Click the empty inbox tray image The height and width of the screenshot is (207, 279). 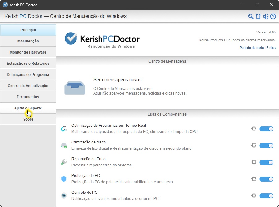point(75,88)
